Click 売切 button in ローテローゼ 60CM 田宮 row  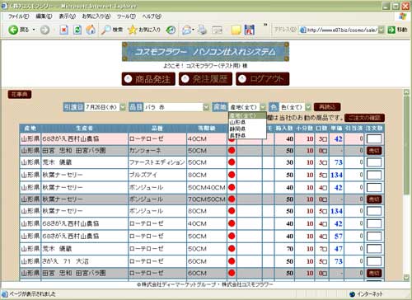tap(374, 273)
